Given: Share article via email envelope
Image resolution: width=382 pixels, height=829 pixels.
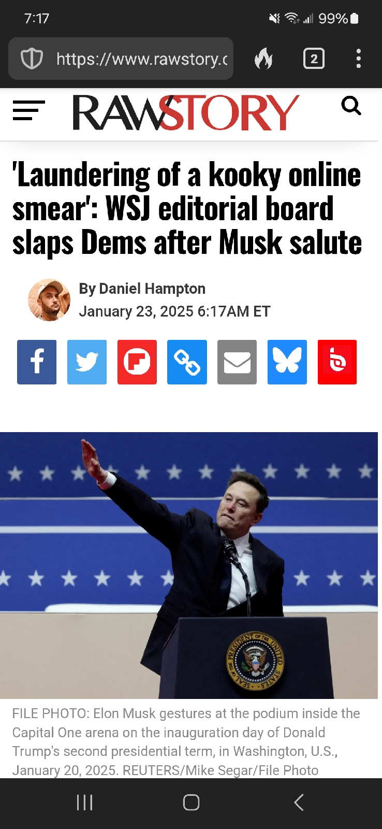Looking at the screenshot, I should coord(237,362).
